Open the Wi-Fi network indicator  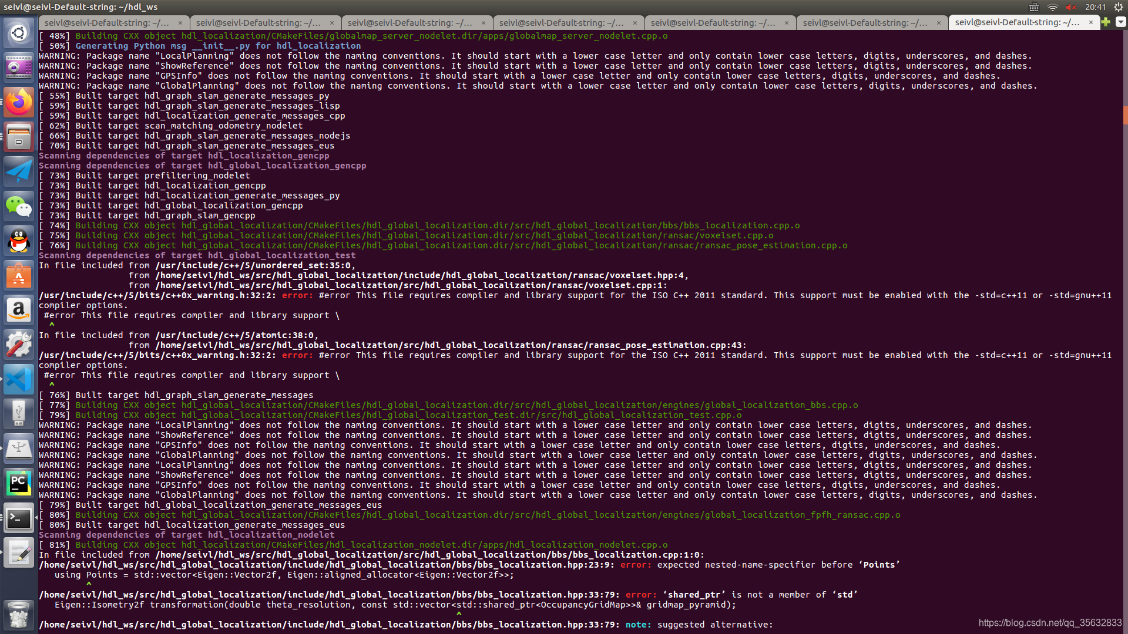(x=1053, y=7)
